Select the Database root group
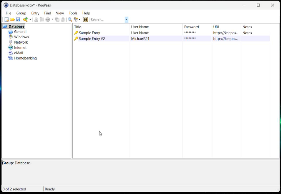 point(17,26)
